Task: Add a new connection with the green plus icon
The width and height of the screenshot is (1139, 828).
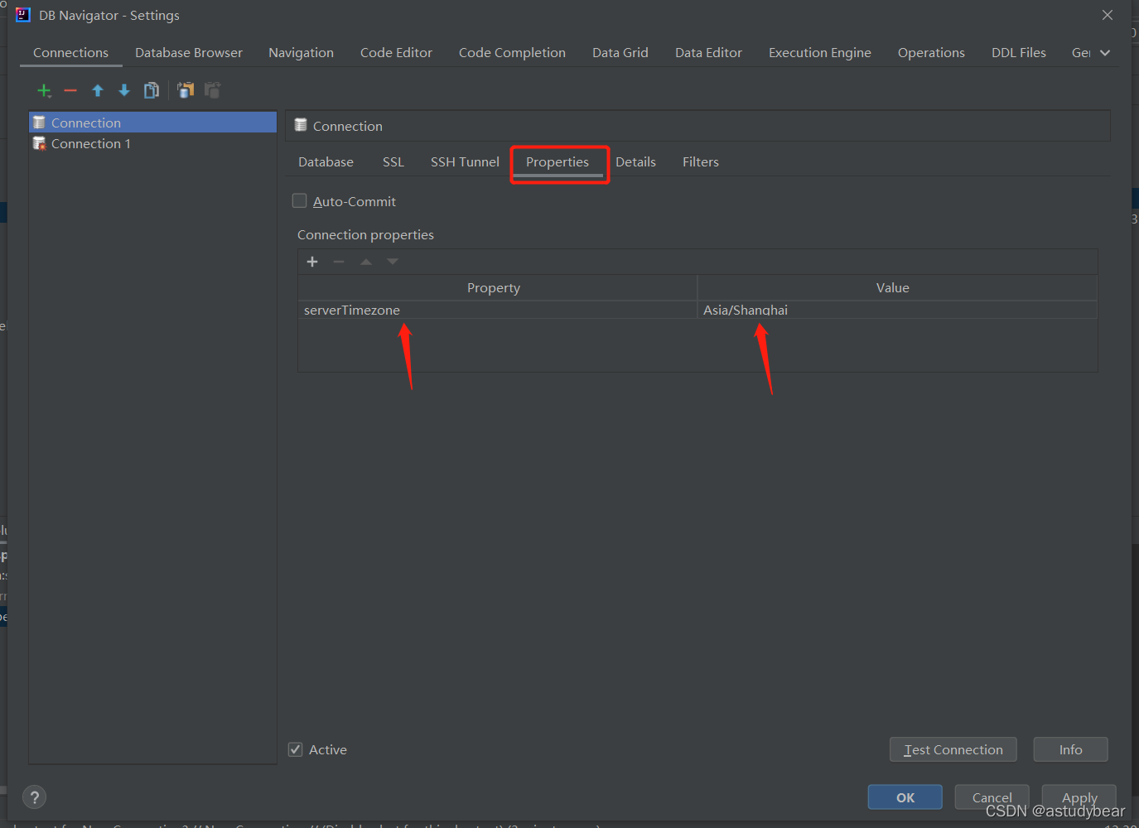Action: pos(44,90)
